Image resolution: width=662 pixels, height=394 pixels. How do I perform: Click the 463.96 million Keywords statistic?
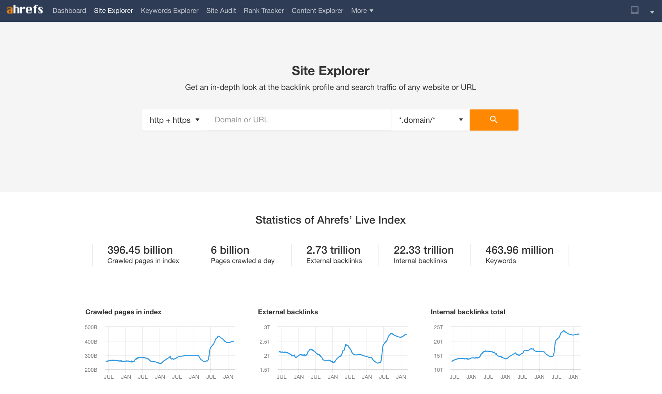pyautogui.click(x=519, y=254)
